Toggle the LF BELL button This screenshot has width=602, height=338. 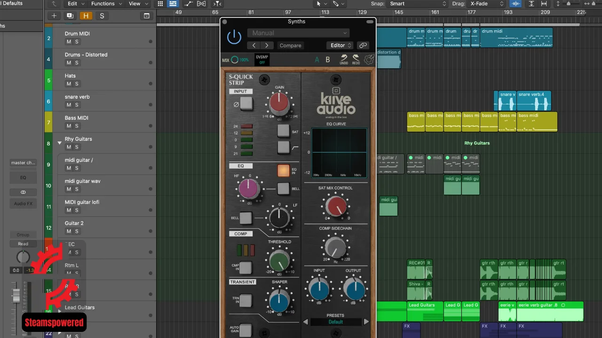tap(246, 218)
